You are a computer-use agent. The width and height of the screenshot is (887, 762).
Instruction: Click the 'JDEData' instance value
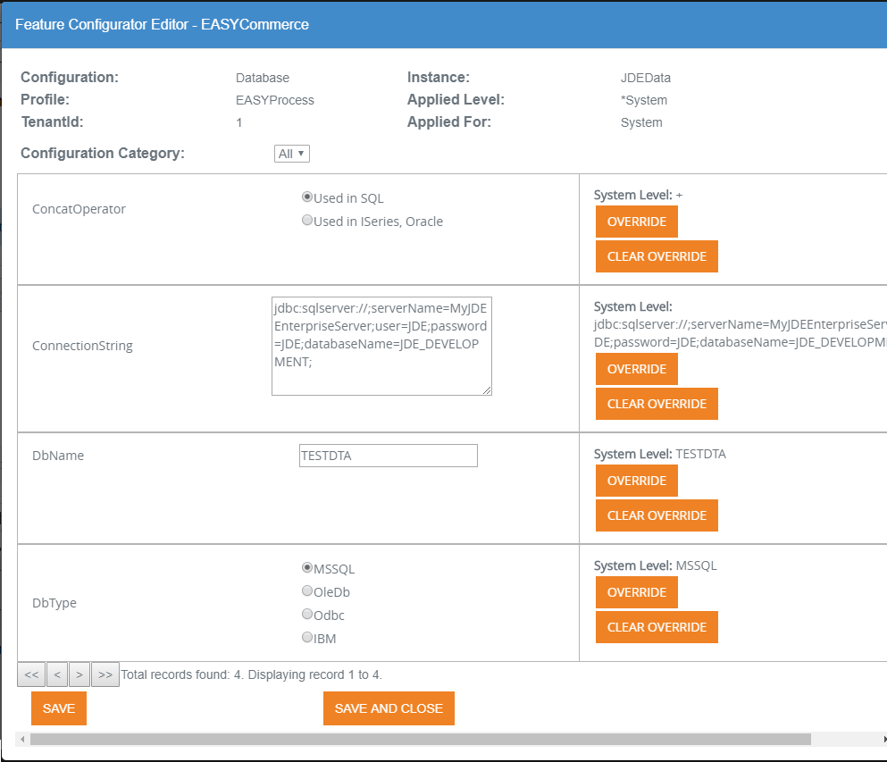(x=646, y=78)
